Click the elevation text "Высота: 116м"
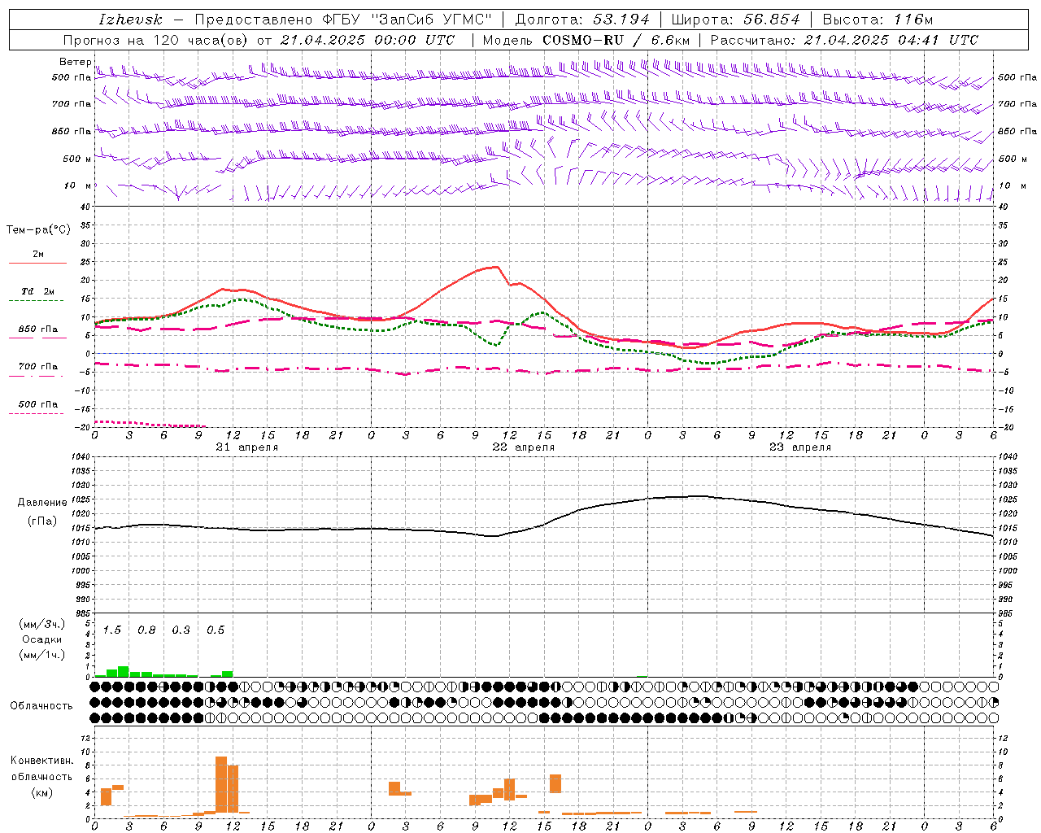1041x833 pixels. (878, 20)
